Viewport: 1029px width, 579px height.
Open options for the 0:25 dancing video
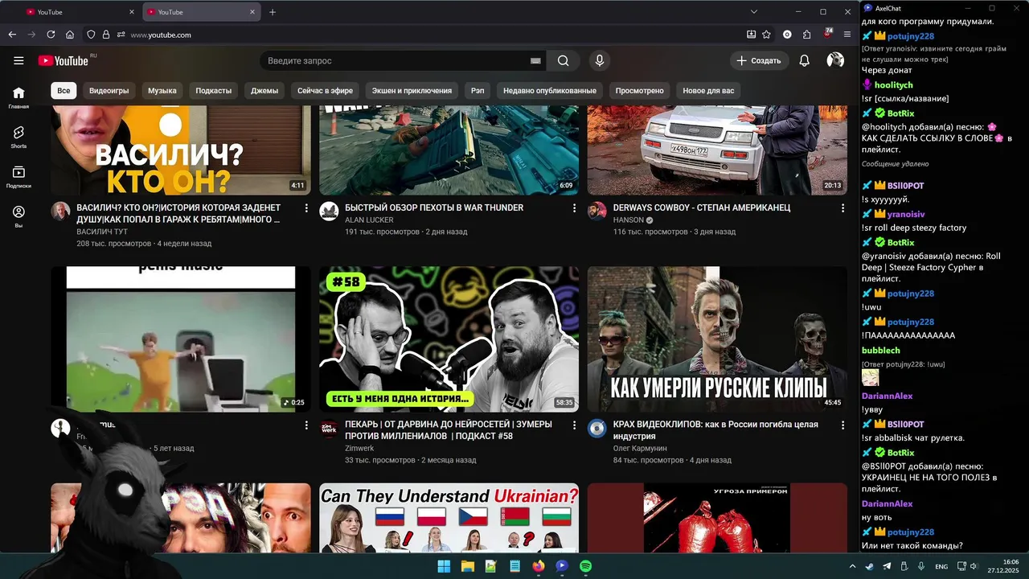point(306,425)
